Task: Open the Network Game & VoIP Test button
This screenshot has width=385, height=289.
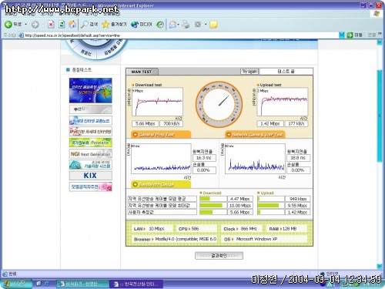Action: pyautogui.click(x=255, y=134)
